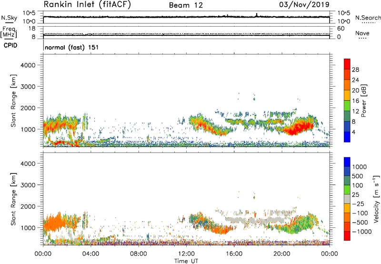Click the 'Velocity [m s-1]' color bar label

[376, 199]
